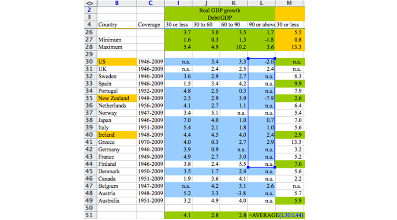Click the 10.2 maximum value cell

click(234, 47)
